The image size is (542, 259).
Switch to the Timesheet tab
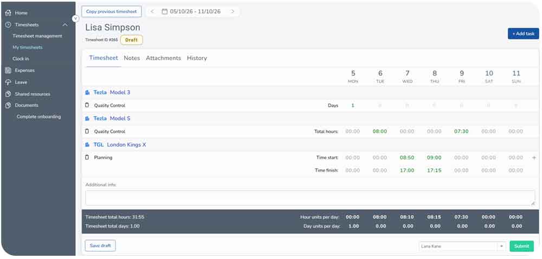(x=104, y=58)
